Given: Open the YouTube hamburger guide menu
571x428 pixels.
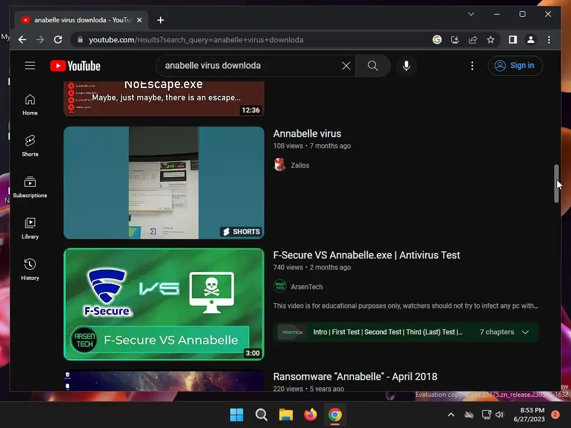Looking at the screenshot, I should 30,66.
